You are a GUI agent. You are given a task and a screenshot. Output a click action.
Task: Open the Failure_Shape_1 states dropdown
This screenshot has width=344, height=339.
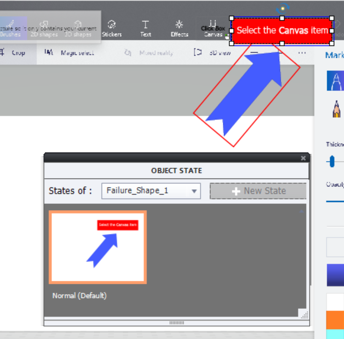tap(194, 191)
